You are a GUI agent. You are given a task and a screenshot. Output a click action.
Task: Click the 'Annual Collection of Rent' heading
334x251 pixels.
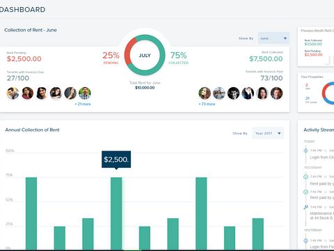click(32, 130)
